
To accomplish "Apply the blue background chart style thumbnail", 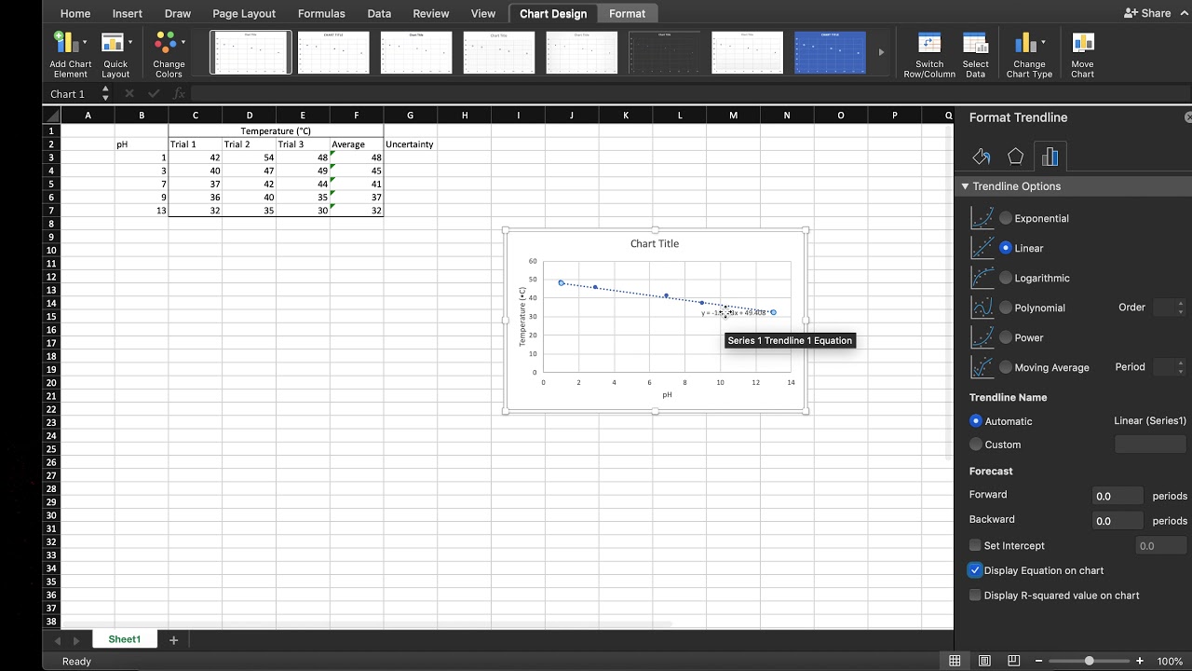I will click(x=830, y=52).
